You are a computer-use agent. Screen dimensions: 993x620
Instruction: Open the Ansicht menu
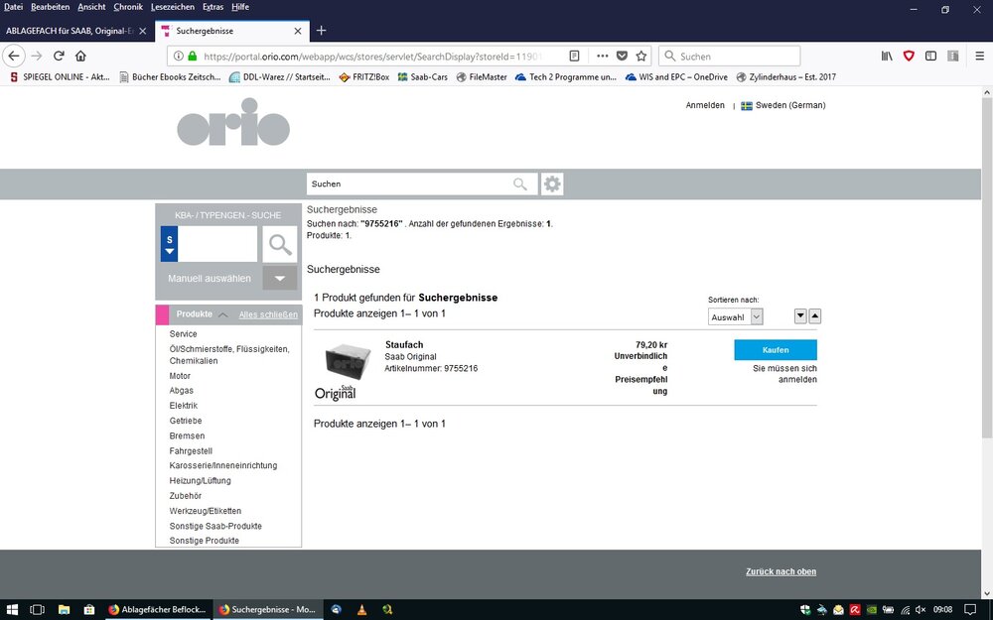tap(91, 7)
